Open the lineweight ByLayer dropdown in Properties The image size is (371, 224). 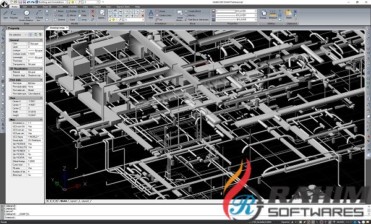coord(236,20)
